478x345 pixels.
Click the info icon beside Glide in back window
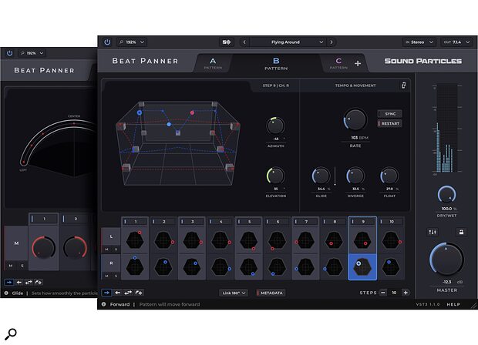(x=6, y=293)
